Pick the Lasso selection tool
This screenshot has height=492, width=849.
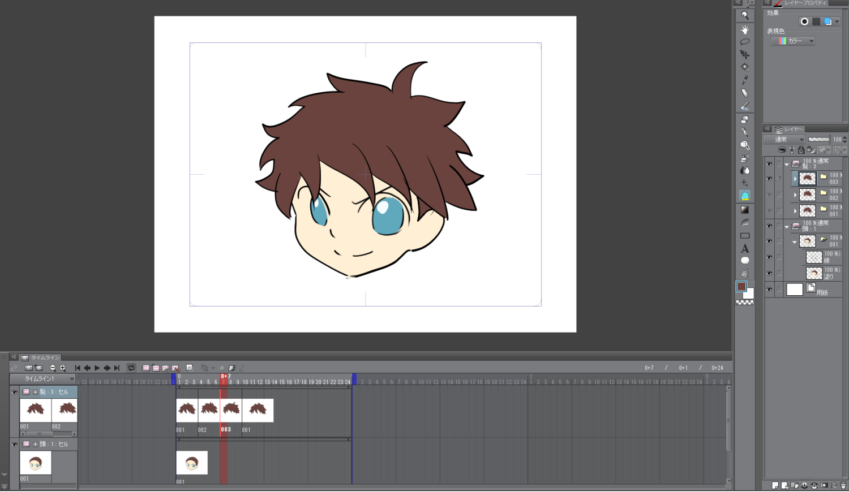[745, 42]
